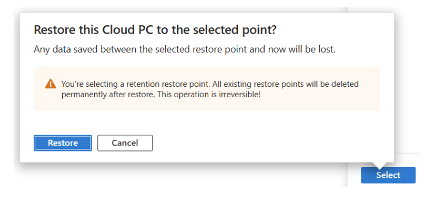This screenshot has height=197, width=431.
Task: Click the 'retention restore point' warning line
Action: pyautogui.click(x=210, y=84)
